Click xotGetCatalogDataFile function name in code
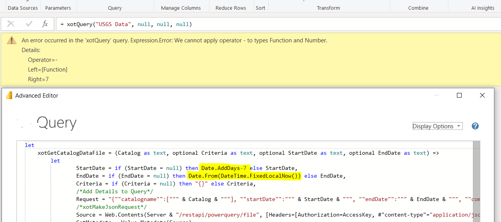The width and height of the screenshot is (501, 222). coord(71,153)
